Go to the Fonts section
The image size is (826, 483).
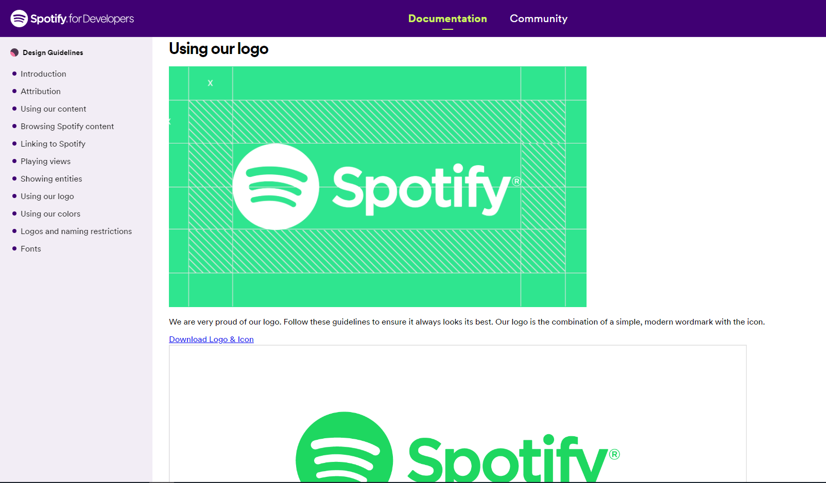click(31, 249)
